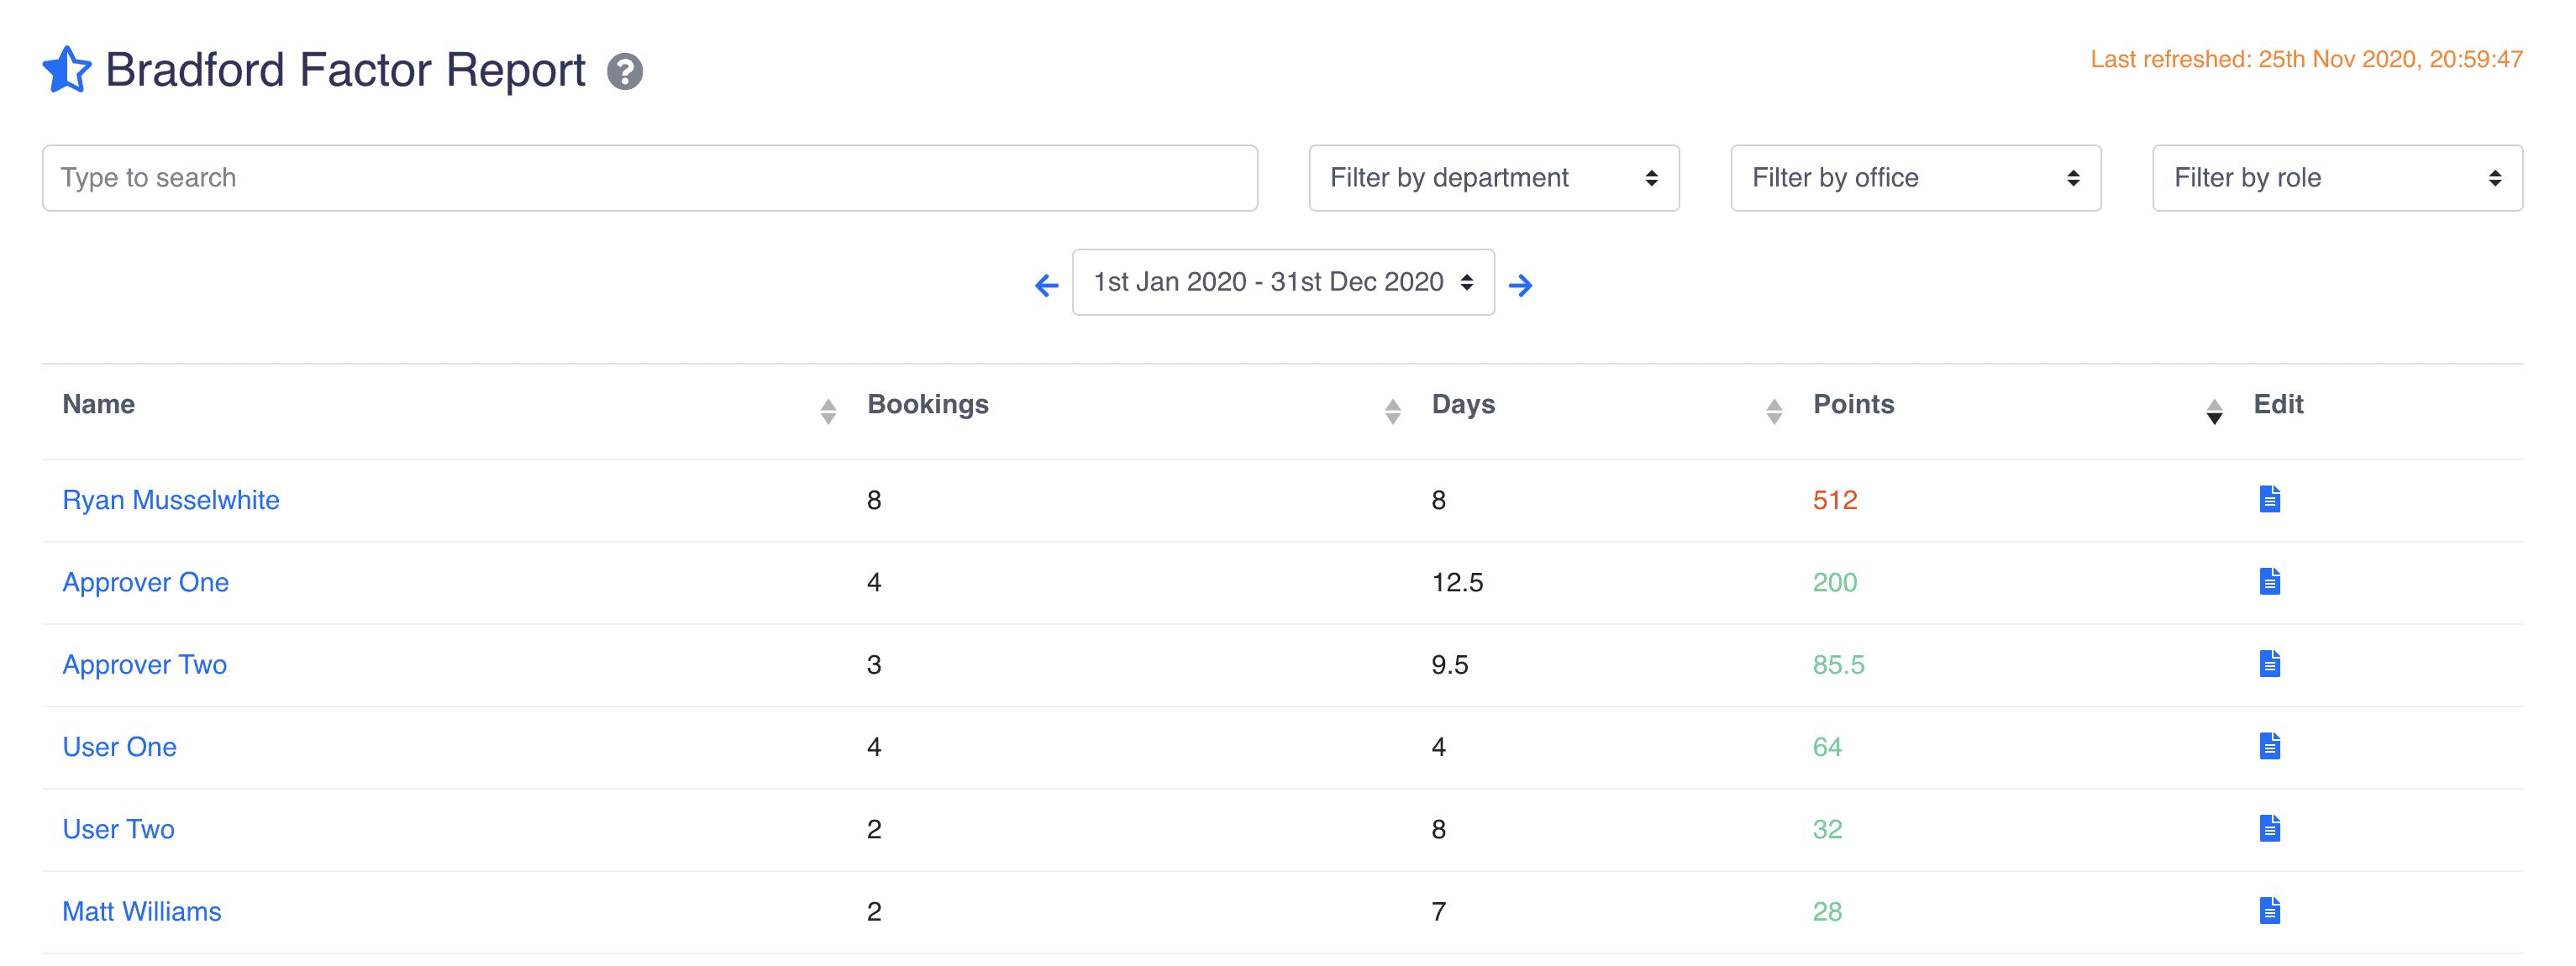The width and height of the screenshot is (2576, 966).
Task: Click the blue star favorite icon
Action: tap(67, 70)
